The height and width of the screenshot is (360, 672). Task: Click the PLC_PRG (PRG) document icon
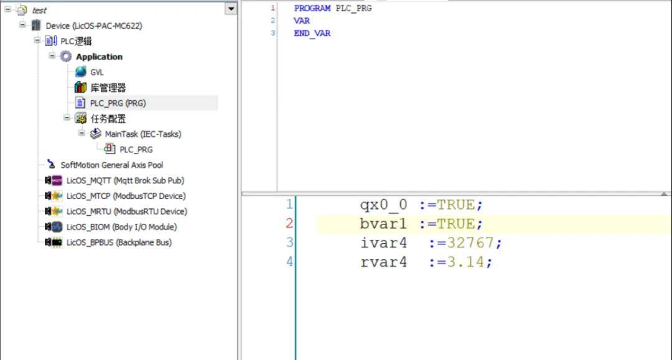80,103
